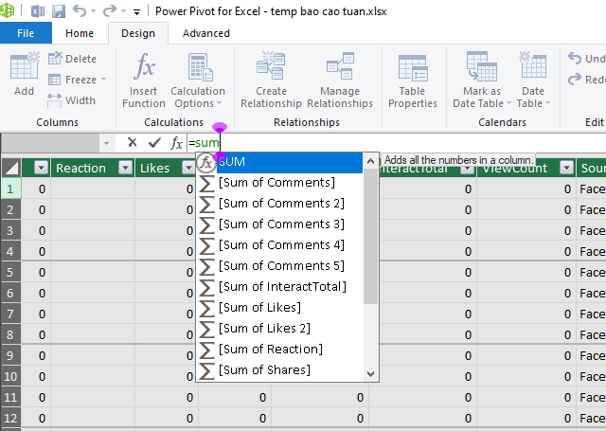
Task: Click the autocomplete list scroll down arrow
Action: [370, 374]
